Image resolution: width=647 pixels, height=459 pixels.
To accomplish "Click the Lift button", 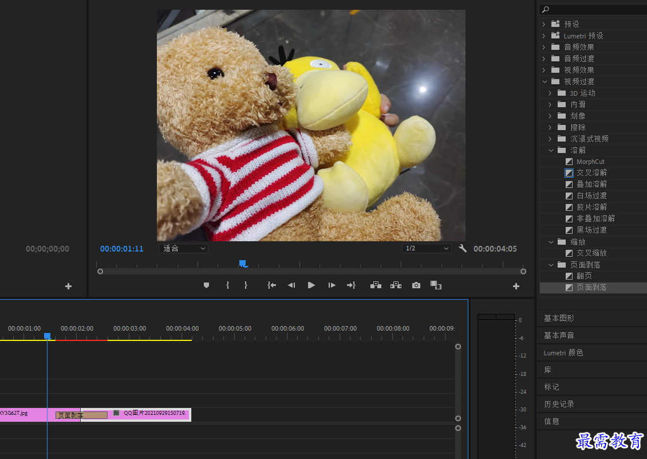I will 376,285.
